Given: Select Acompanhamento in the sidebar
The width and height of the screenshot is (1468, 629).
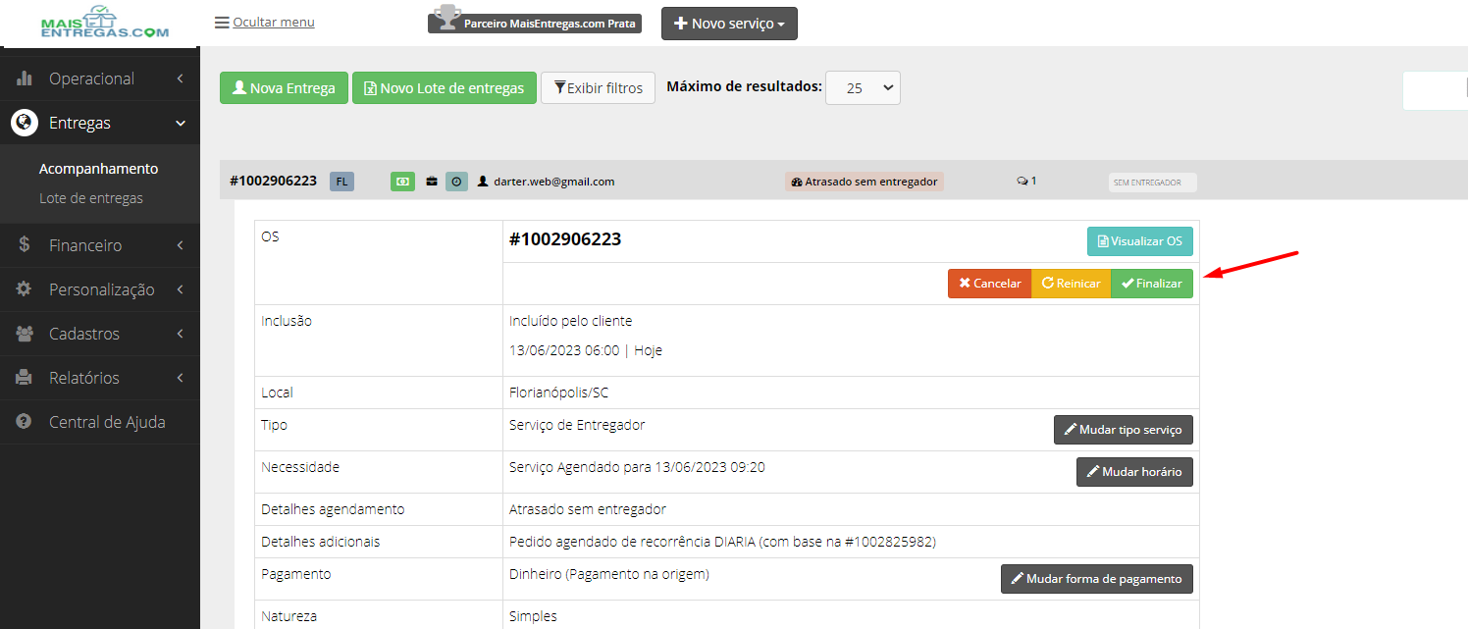Looking at the screenshot, I should pos(98,169).
